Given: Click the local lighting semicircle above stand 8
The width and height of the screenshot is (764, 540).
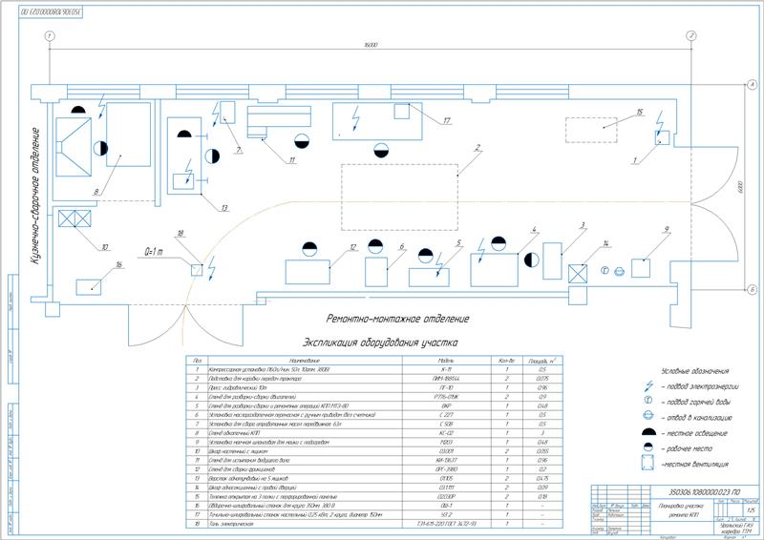Looking at the screenshot, I should coord(78,110).
